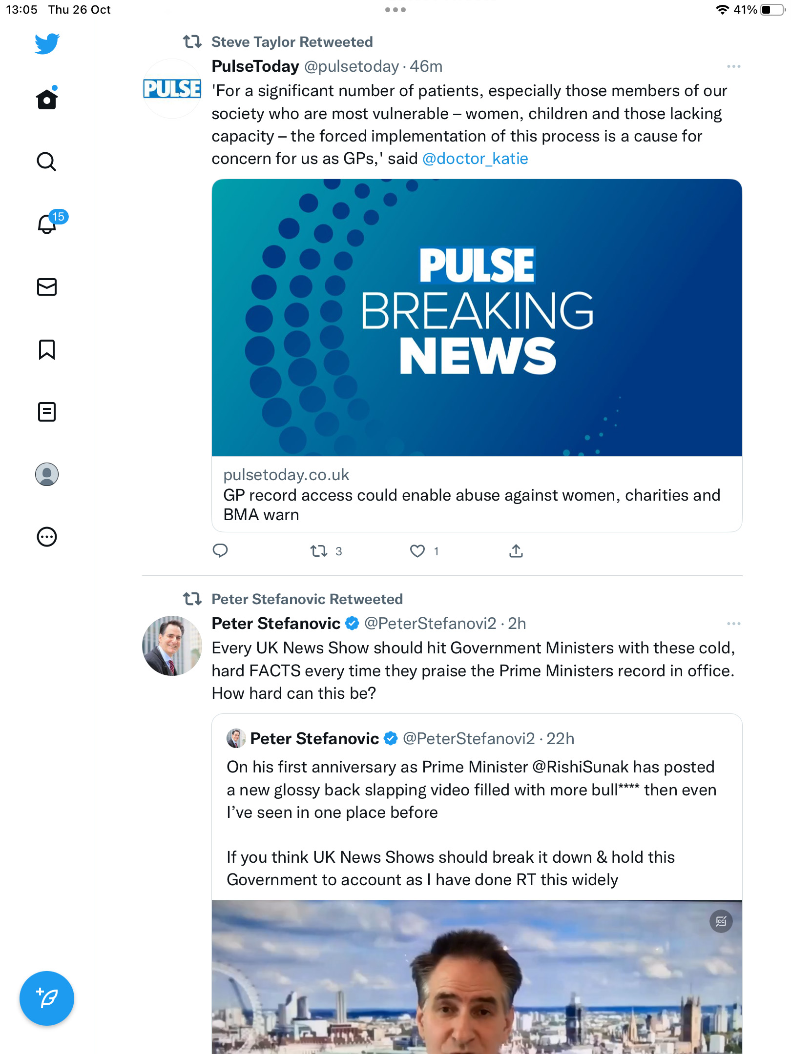Open the Pulse Breaking News image

coord(477,318)
